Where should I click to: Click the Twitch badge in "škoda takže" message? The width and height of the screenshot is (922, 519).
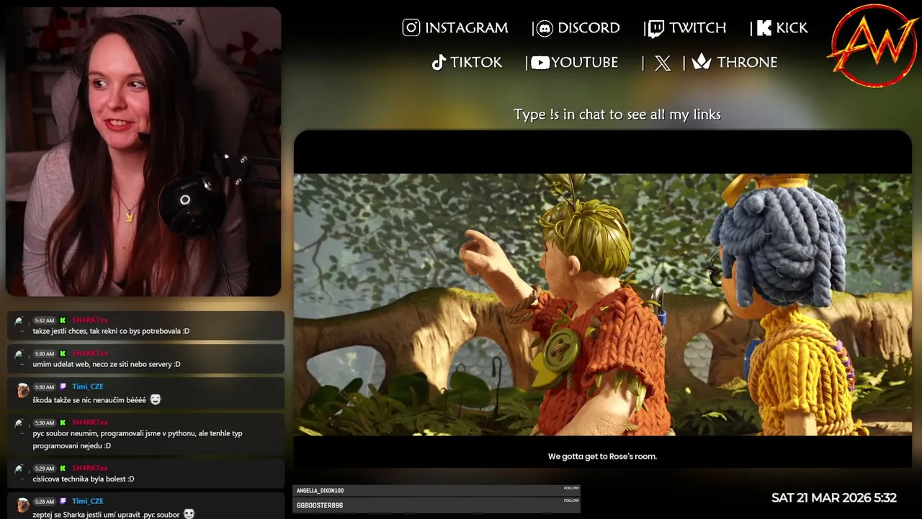(63, 386)
